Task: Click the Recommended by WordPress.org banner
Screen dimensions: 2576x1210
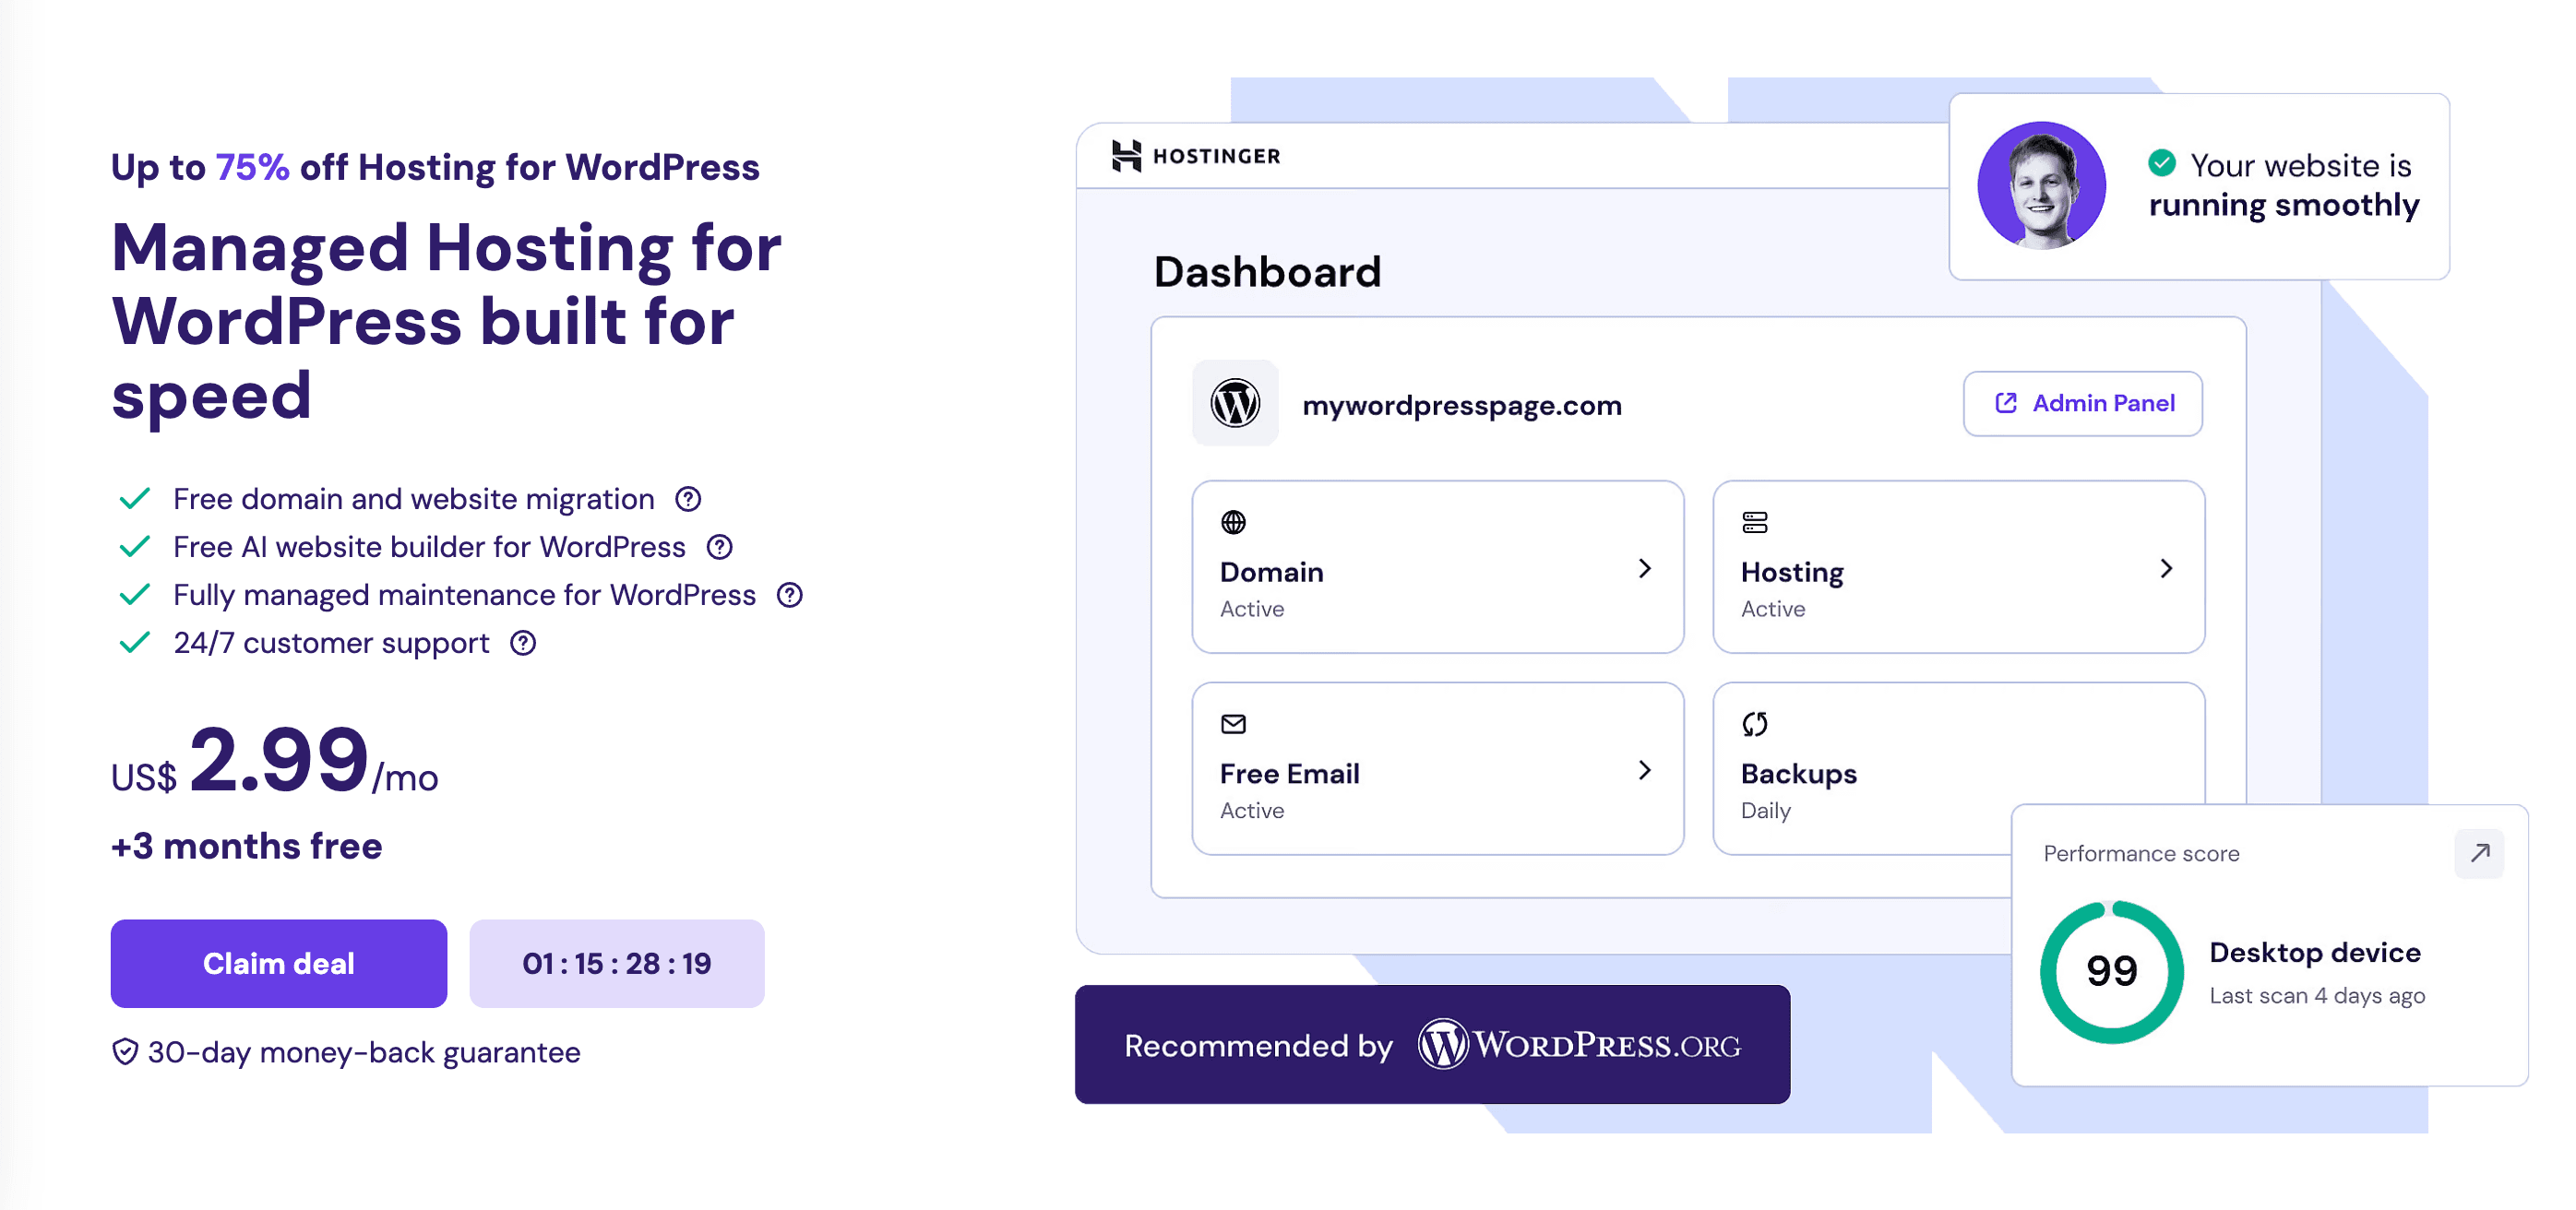Action: 1432,1044
